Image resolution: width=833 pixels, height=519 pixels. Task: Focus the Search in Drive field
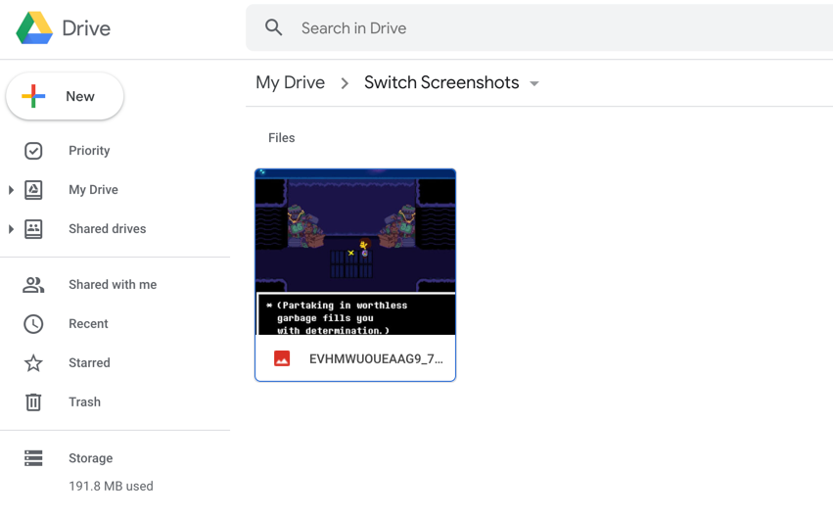point(539,28)
